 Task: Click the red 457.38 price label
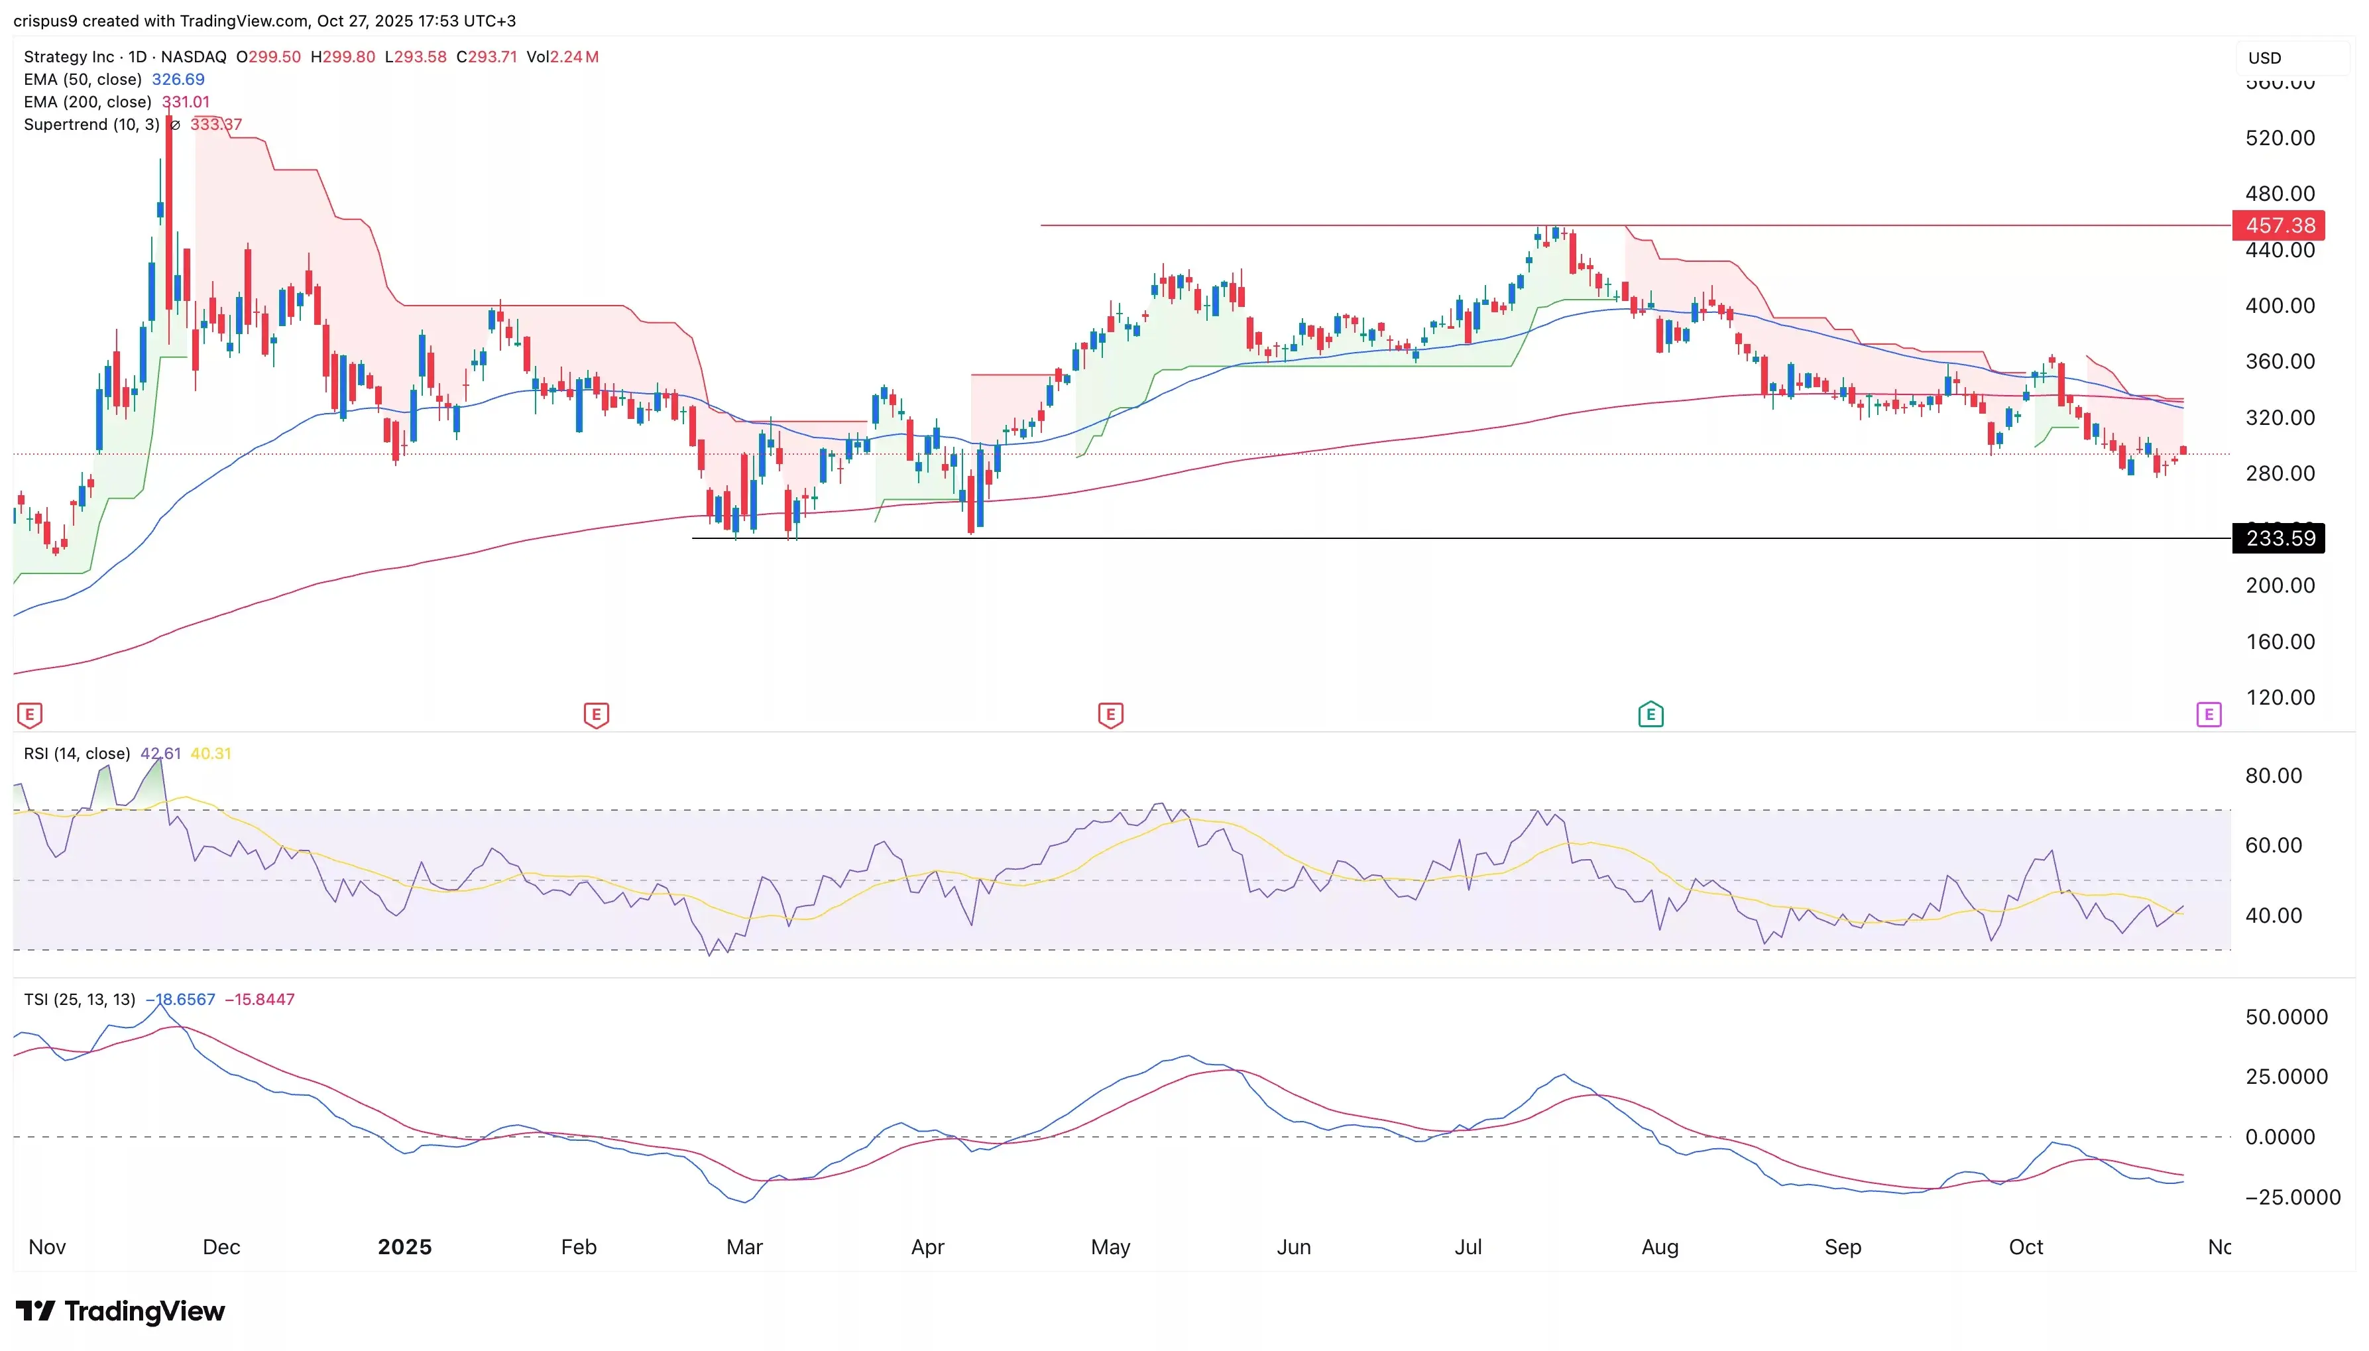pos(2279,225)
